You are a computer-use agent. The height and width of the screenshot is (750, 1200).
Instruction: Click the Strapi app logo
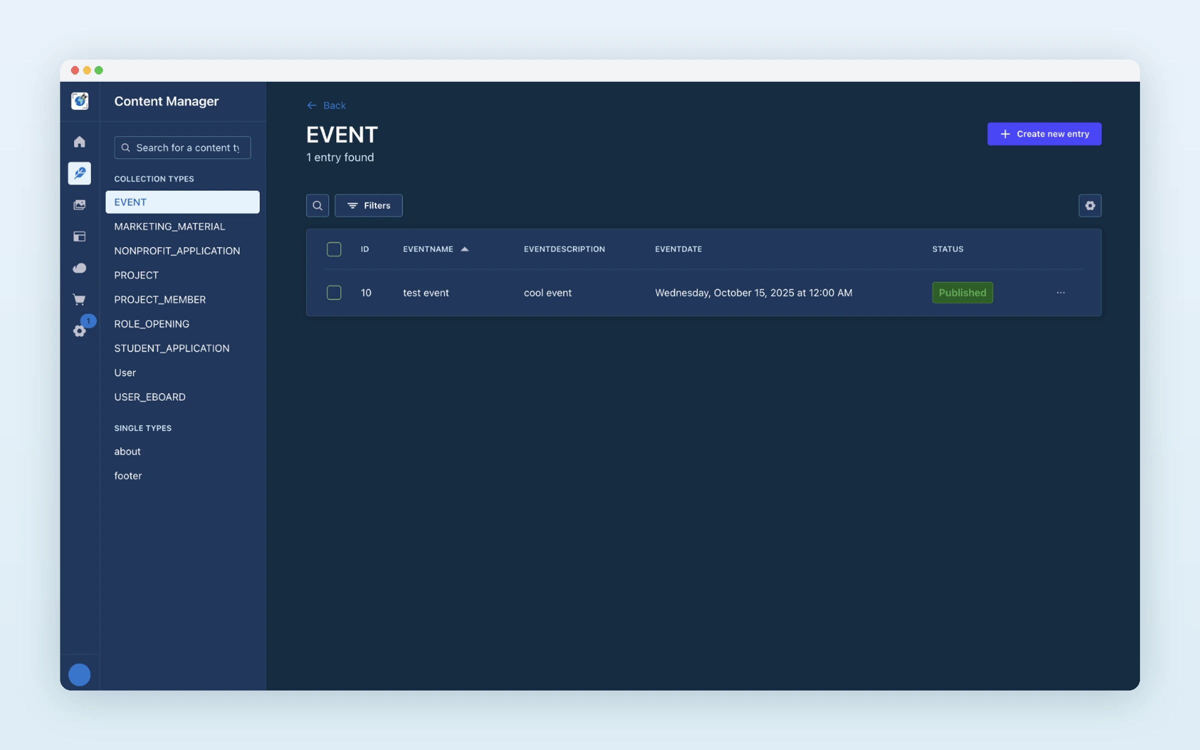point(79,101)
